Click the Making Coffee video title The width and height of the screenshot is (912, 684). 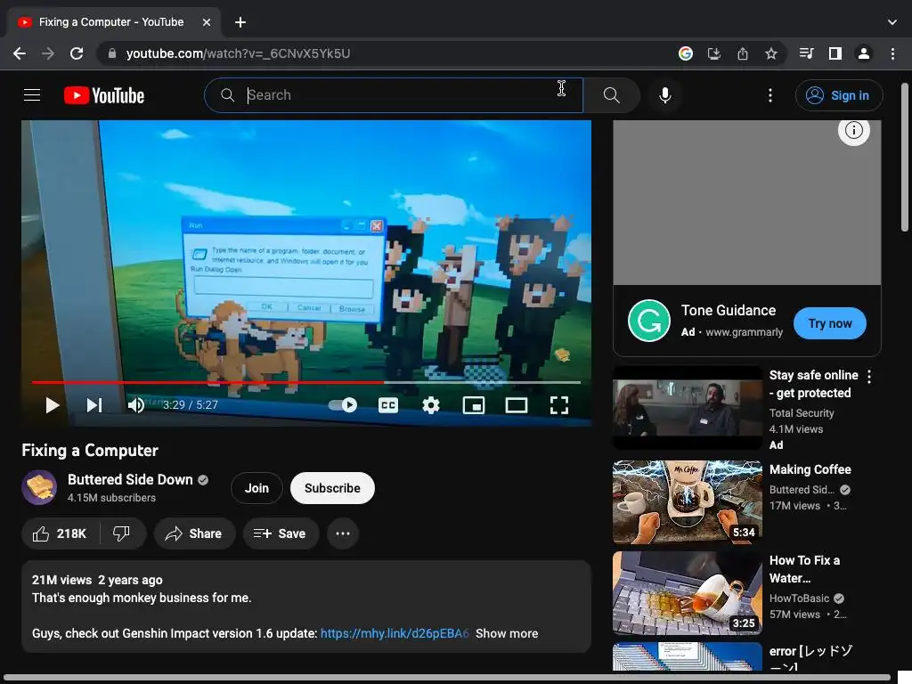[x=810, y=469]
